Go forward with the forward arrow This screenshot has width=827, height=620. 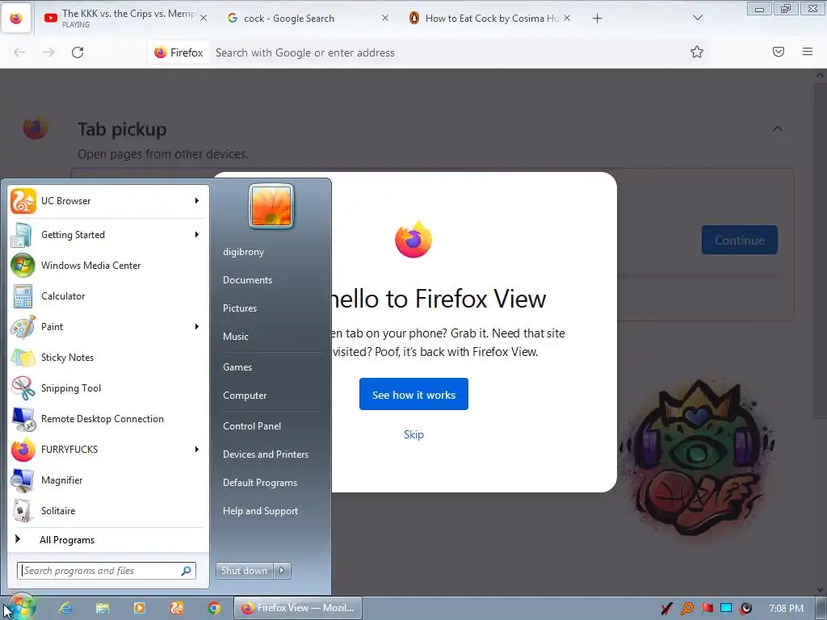click(x=48, y=52)
